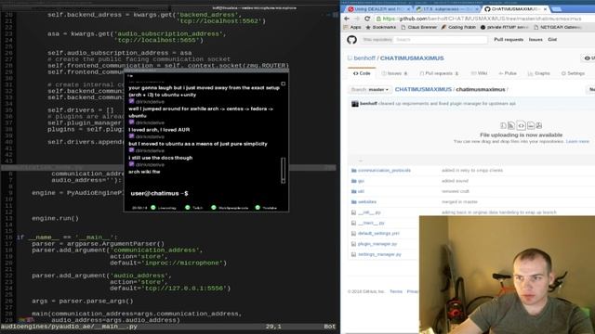This screenshot has width=595, height=334.
Task: Click the green padlock in the address bar
Action: 378,19
